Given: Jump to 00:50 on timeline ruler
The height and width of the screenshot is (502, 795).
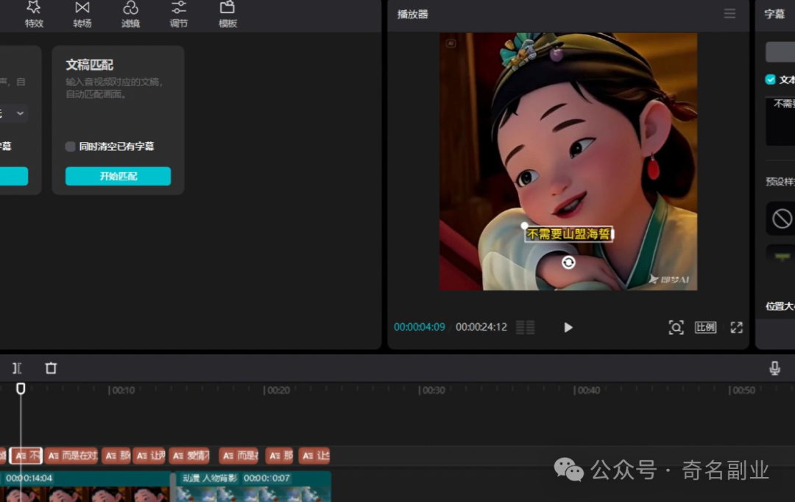Looking at the screenshot, I should (742, 390).
